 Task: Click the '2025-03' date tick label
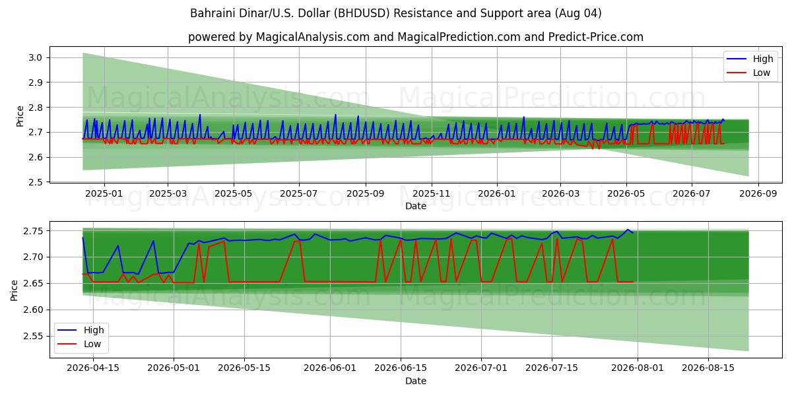pyautogui.click(x=168, y=194)
